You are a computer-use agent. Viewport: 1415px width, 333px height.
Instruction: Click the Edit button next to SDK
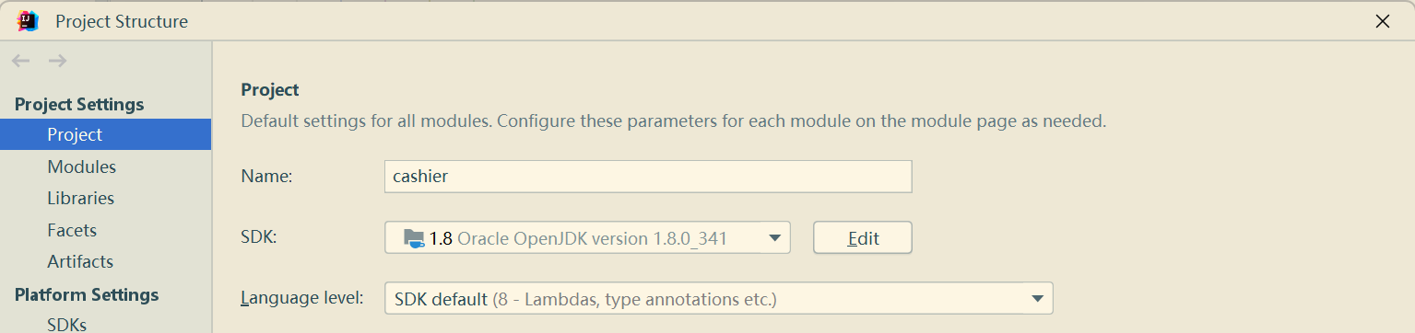tap(863, 238)
